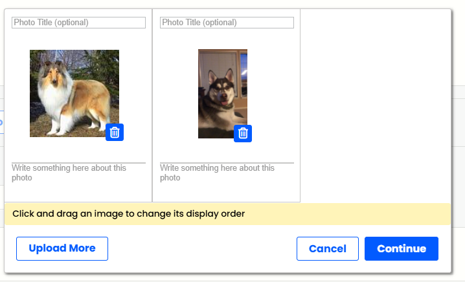The height and width of the screenshot is (282, 465).
Task: Delete the husky photo with trash icon
Action: (243, 134)
